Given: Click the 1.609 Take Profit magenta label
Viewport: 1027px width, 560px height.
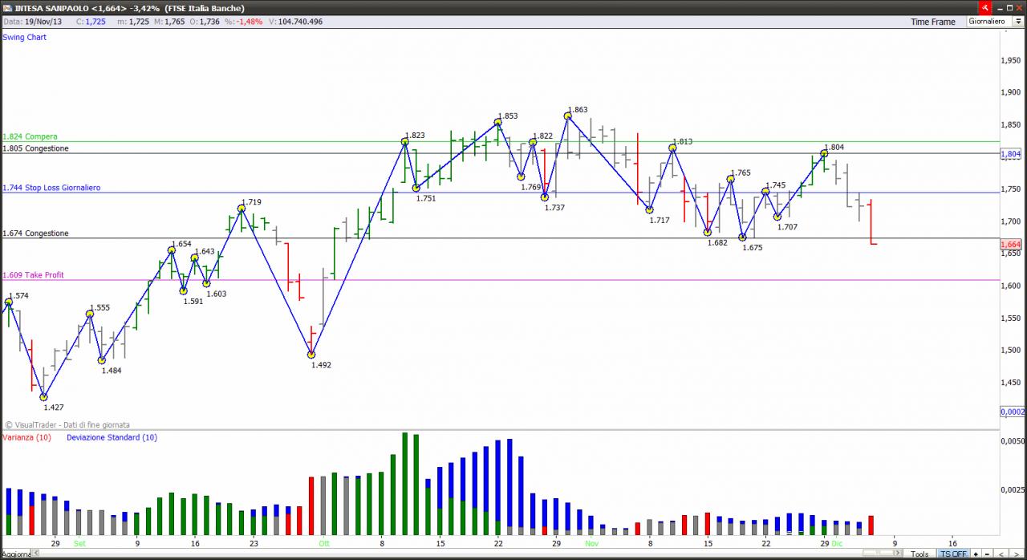Looking at the screenshot, I should (33, 275).
